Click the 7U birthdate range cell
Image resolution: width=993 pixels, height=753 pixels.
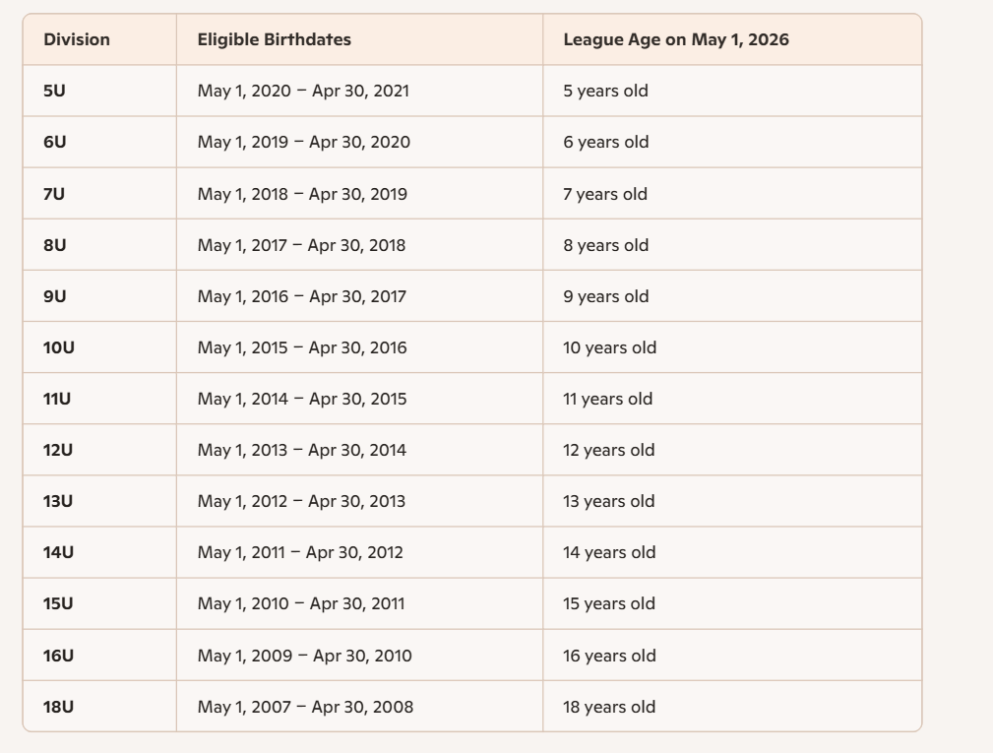point(302,194)
